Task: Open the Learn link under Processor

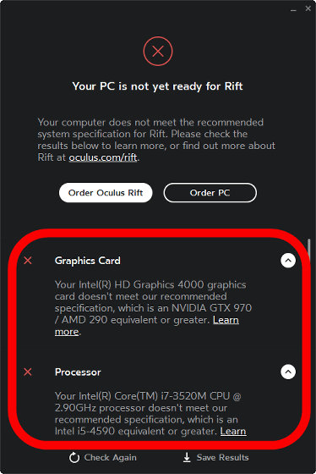Action: click(233, 432)
